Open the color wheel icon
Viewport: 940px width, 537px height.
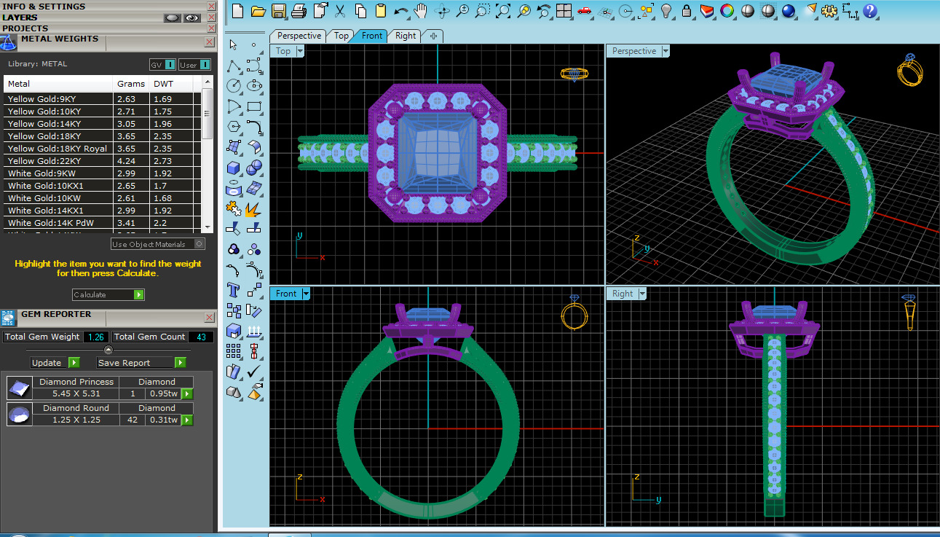(727, 11)
